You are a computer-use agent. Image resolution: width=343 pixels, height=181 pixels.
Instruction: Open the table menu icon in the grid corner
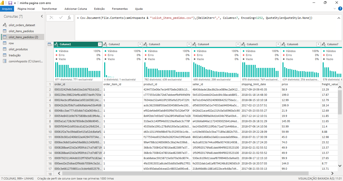(50, 44)
